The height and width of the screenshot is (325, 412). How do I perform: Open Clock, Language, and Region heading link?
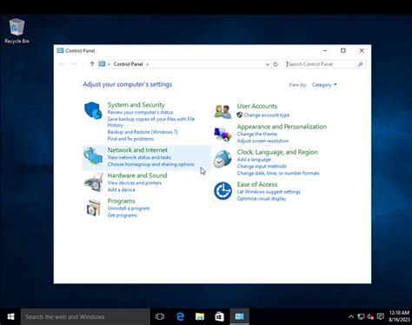[277, 152]
